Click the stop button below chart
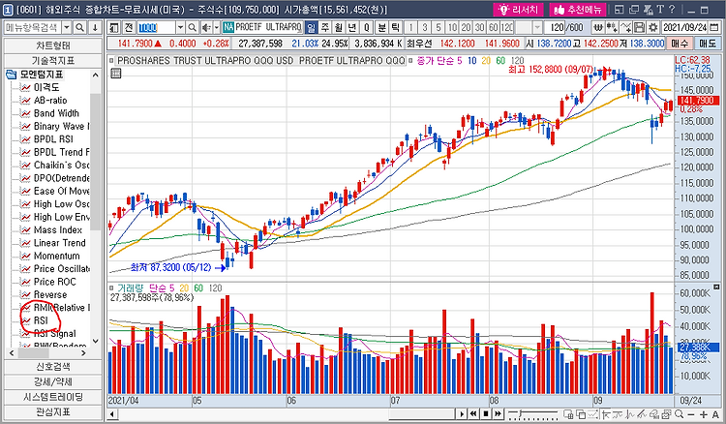 click(485, 413)
